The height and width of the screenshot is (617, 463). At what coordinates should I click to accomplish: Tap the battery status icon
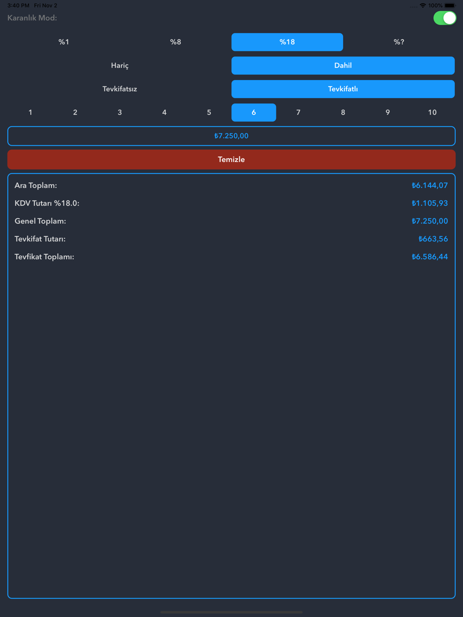click(450, 6)
